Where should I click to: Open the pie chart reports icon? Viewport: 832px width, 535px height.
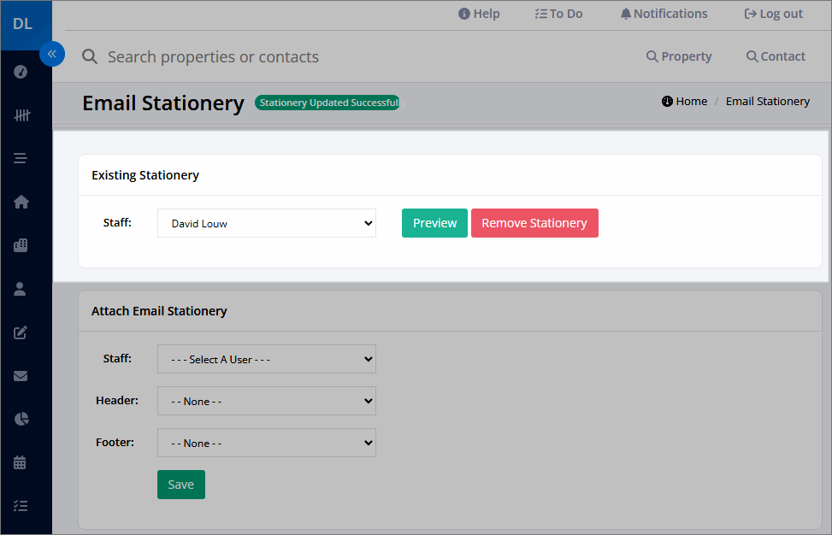coord(21,419)
